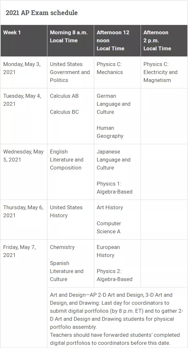Select the Computer Science A entry

pyautogui.click(x=109, y=227)
